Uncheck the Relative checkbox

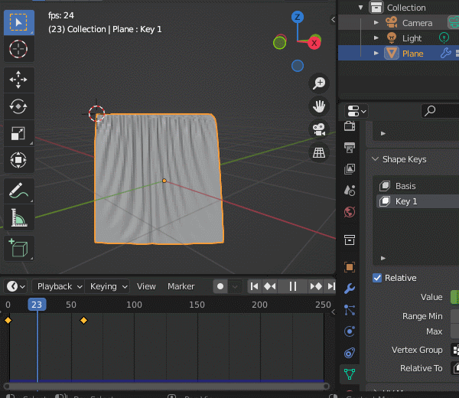377,278
